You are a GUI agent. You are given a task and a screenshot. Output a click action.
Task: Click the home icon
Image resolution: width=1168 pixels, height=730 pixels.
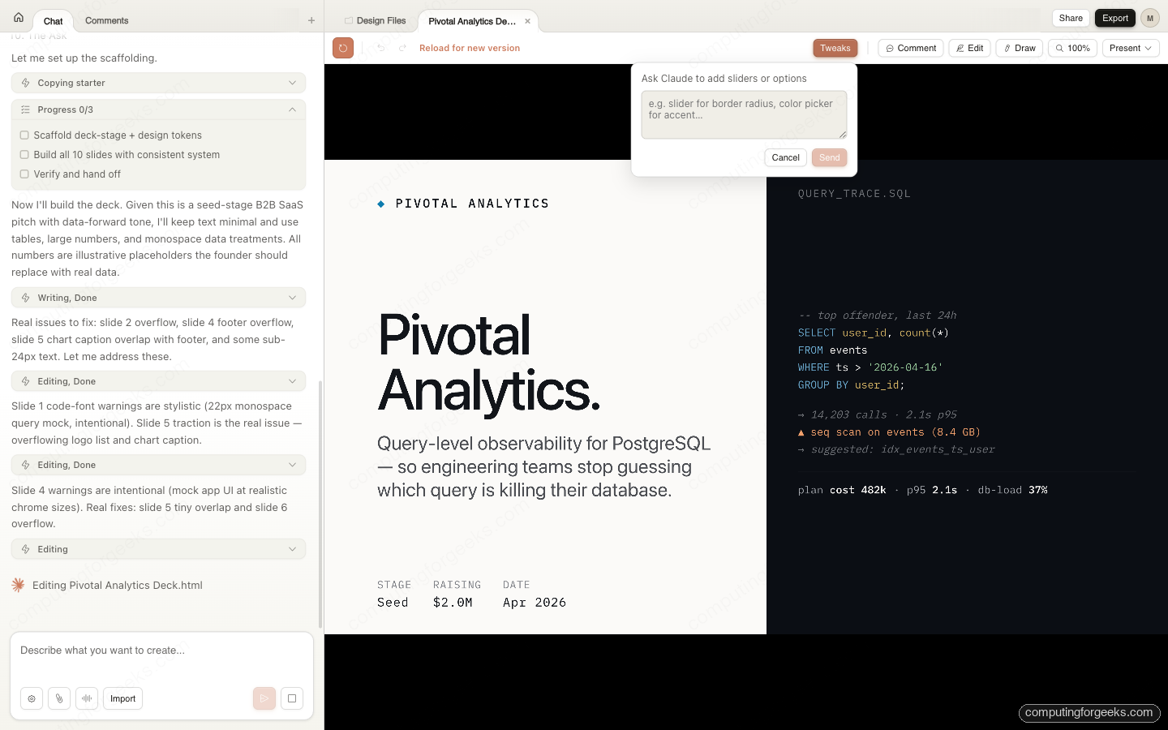tap(19, 18)
